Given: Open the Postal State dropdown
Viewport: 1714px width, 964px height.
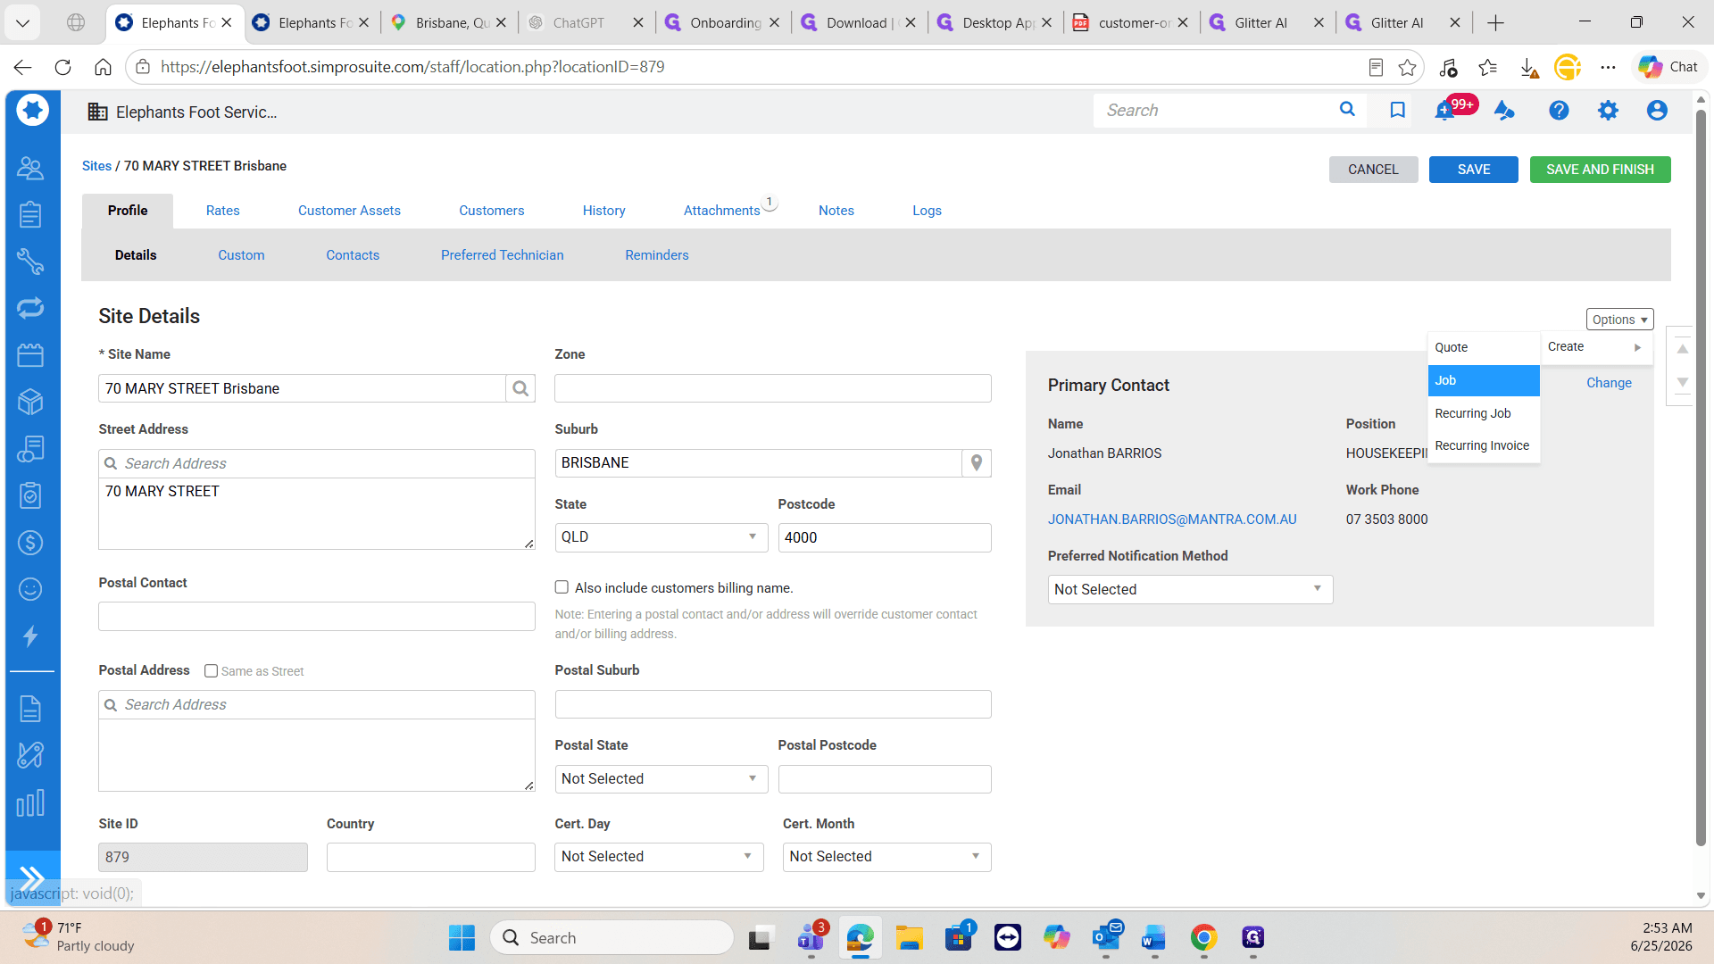Looking at the screenshot, I should 661,778.
